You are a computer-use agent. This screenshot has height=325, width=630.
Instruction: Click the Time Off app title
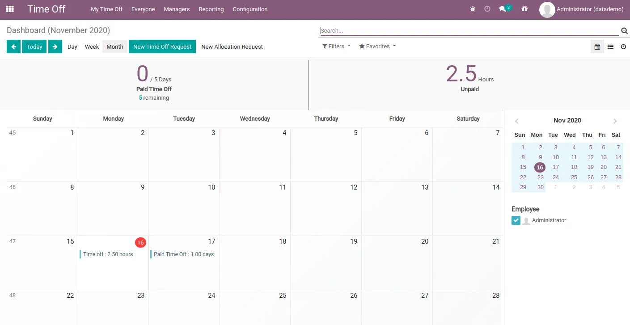point(46,9)
